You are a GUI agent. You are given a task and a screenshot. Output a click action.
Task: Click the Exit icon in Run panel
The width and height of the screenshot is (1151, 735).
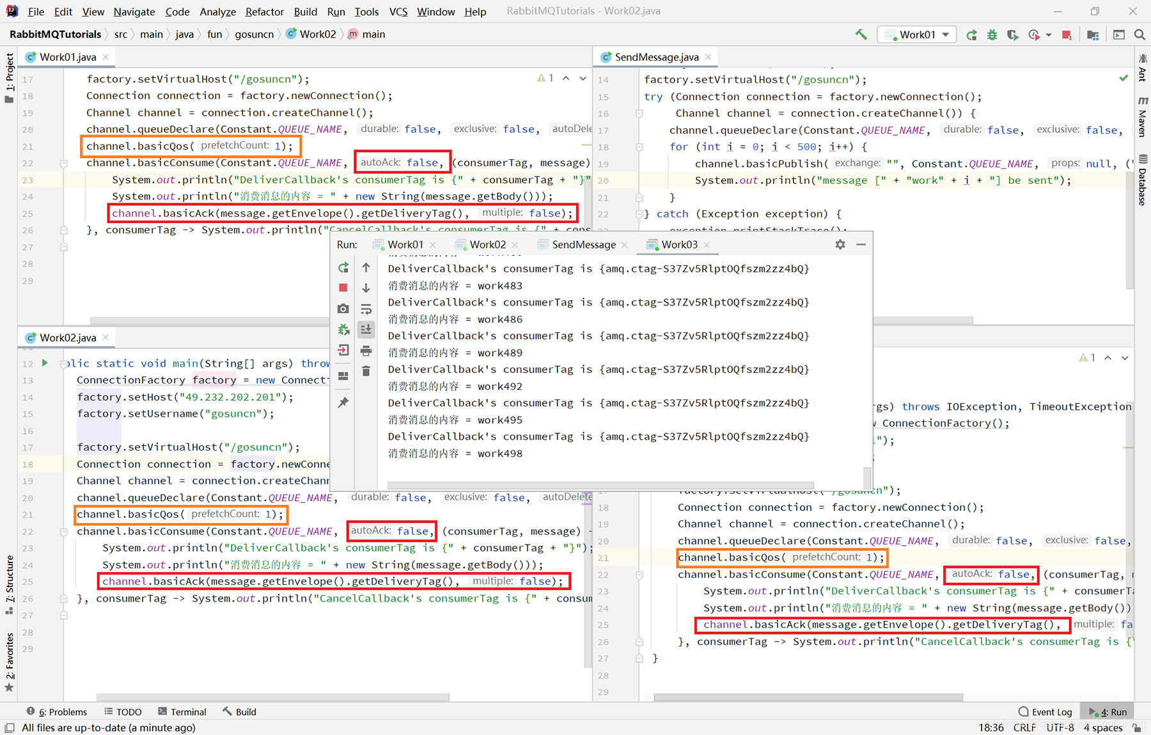tap(343, 350)
